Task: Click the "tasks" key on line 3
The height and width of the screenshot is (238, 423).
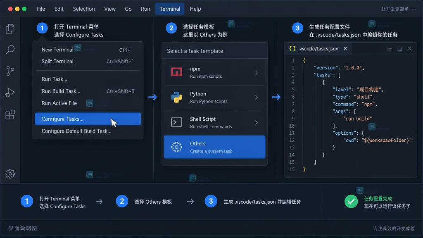Action: tap(323, 75)
